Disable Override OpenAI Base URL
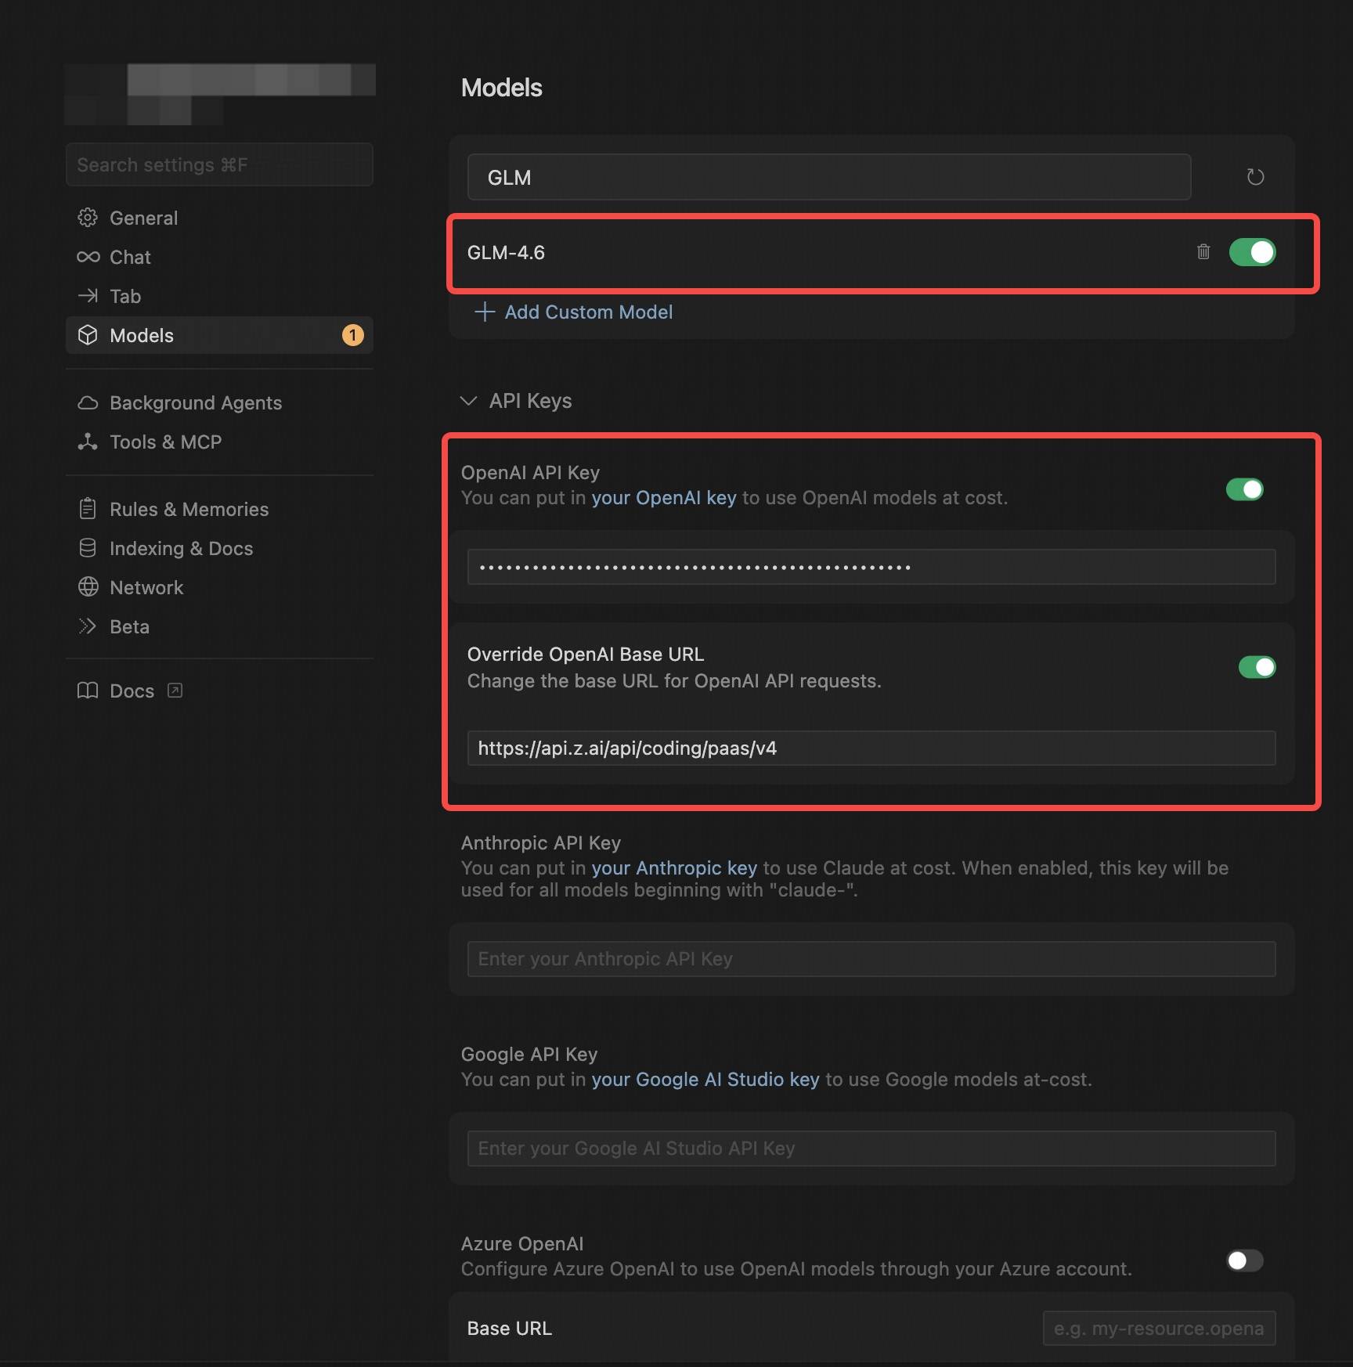Screen dimensions: 1353x1367 coord(1256,667)
